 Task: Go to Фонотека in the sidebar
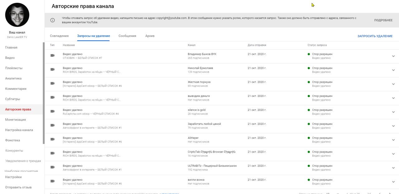click(12, 140)
